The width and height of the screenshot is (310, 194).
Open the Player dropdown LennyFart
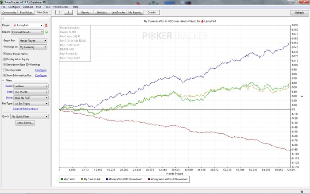pos(27,25)
